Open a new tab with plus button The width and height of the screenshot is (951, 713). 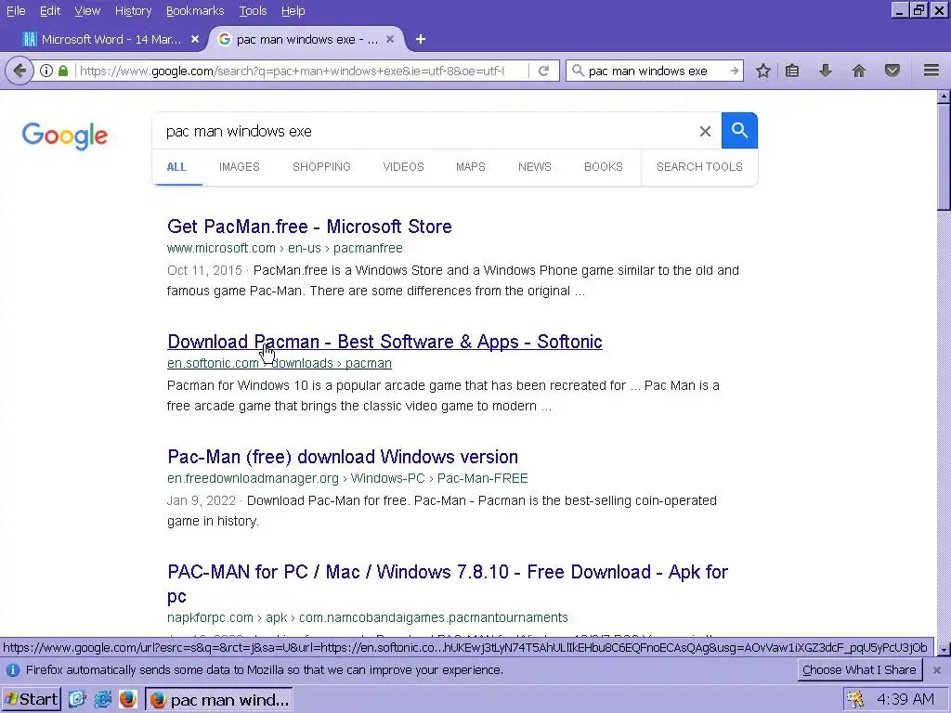coord(421,39)
